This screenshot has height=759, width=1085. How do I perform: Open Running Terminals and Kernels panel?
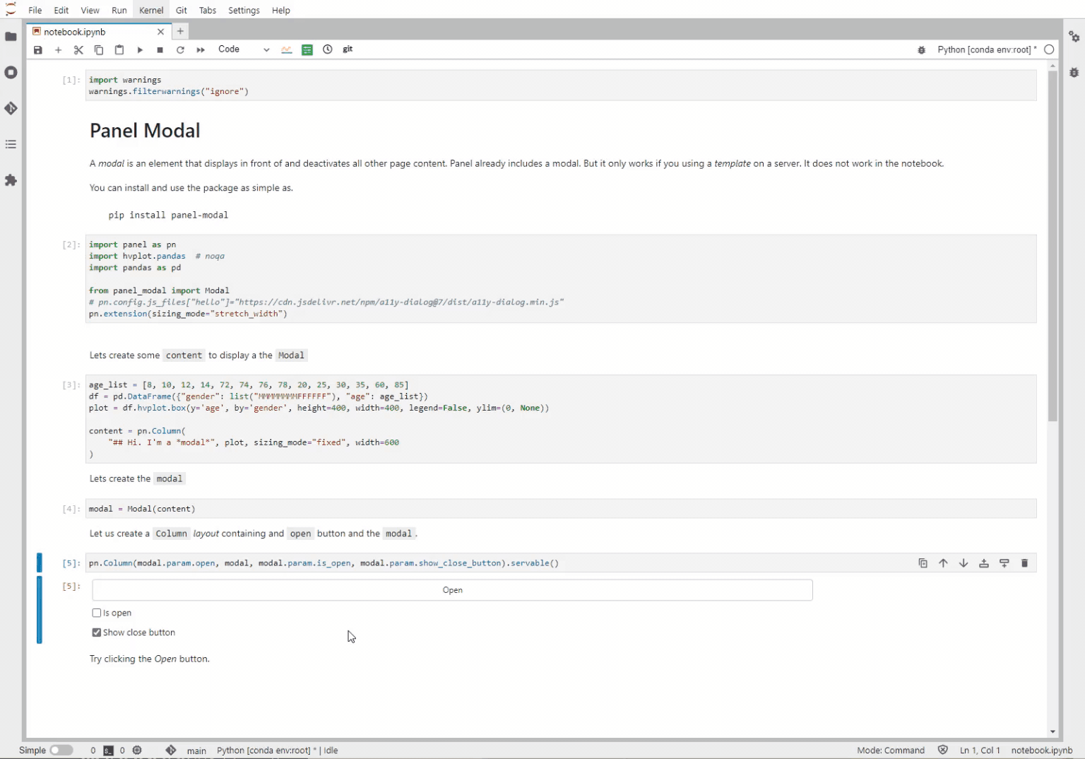pyautogui.click(x=11, y=72)
